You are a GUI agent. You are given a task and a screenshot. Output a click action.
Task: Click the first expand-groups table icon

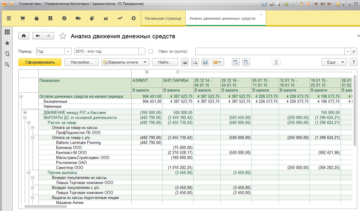point(235,62)
